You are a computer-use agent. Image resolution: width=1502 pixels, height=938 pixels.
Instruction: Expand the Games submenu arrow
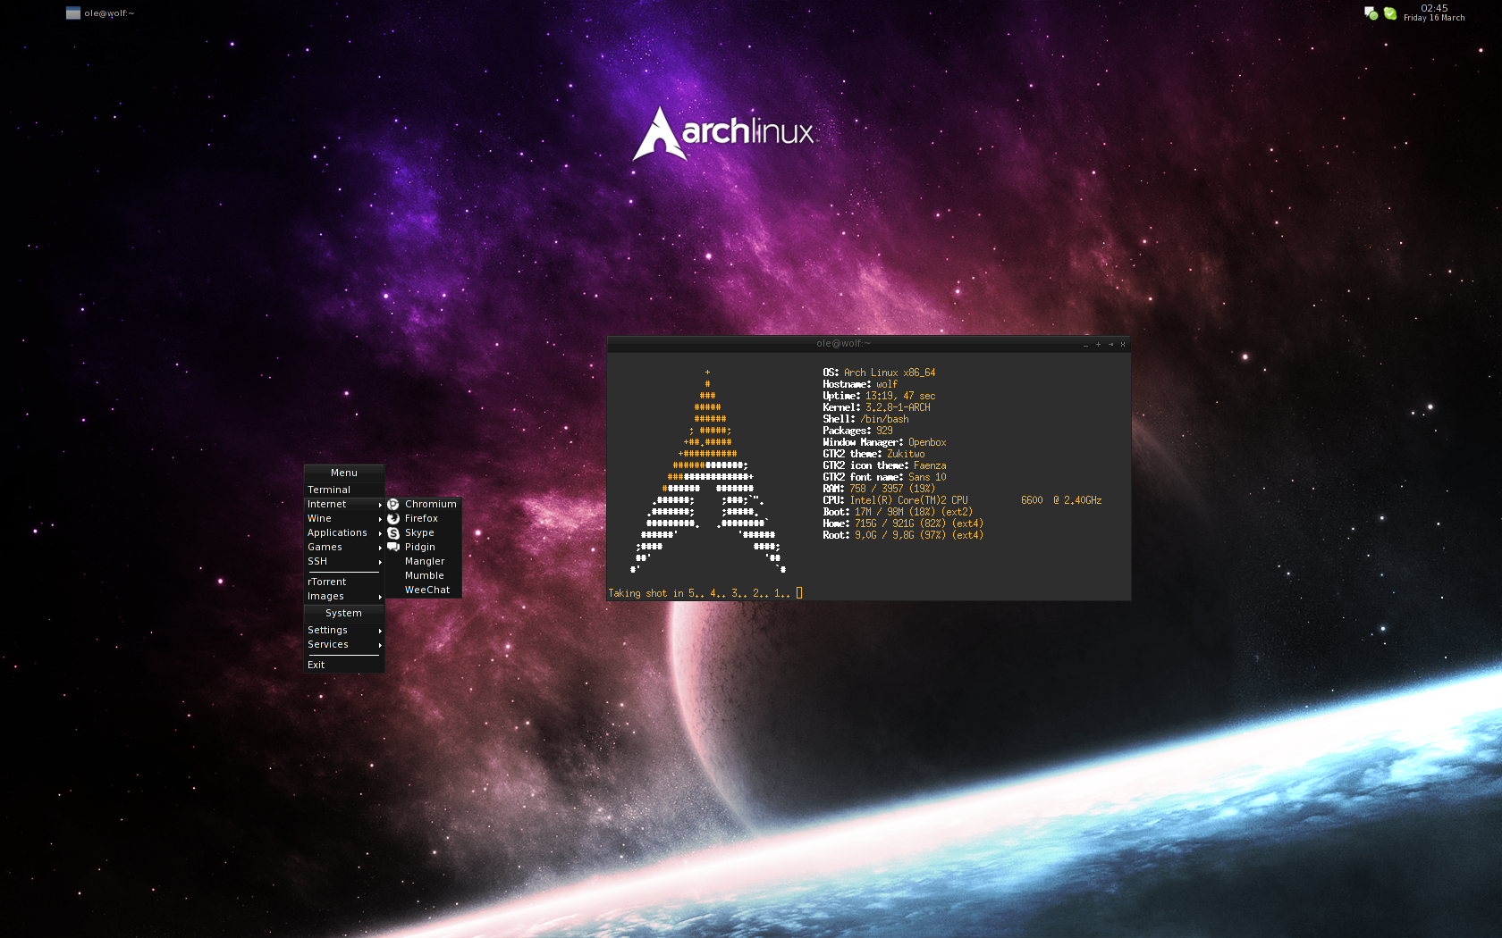point(380,548)
